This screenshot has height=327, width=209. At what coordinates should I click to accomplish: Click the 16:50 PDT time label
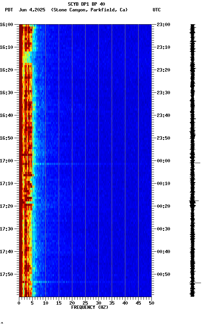coord(6,138)
